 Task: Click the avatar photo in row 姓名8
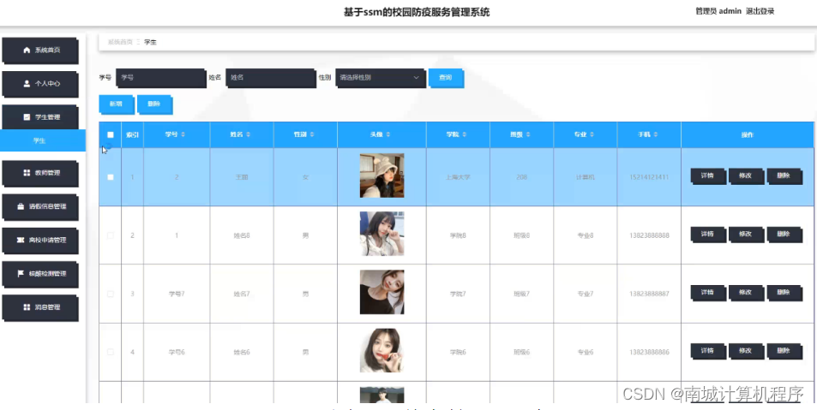click(382, 235)
